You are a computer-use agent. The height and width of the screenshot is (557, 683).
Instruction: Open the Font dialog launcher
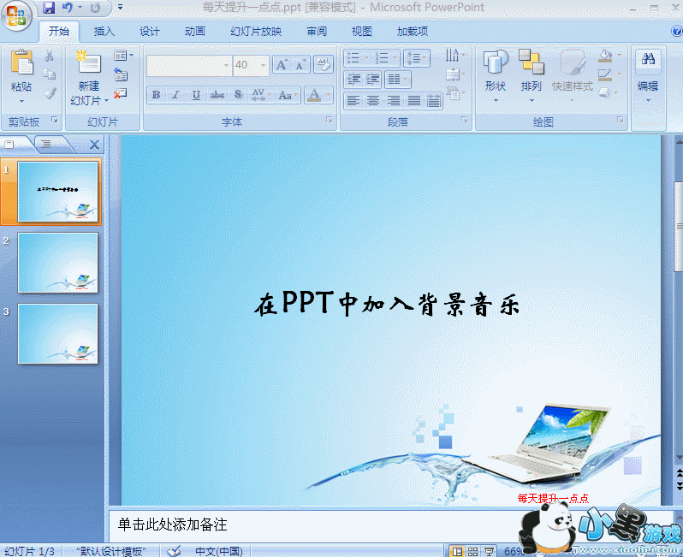tap(330, 120)
